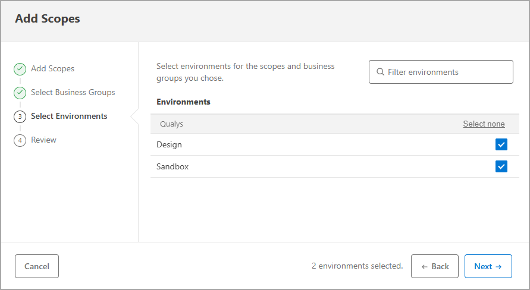Click the checkmark icon for Select Business Groups
Viewport: 530px width, 290px height.
pyautogui.click(x=20, y=93)
